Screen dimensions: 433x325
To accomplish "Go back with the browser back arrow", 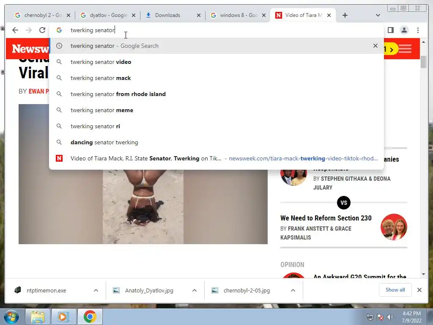I will (x=15, y=30).
